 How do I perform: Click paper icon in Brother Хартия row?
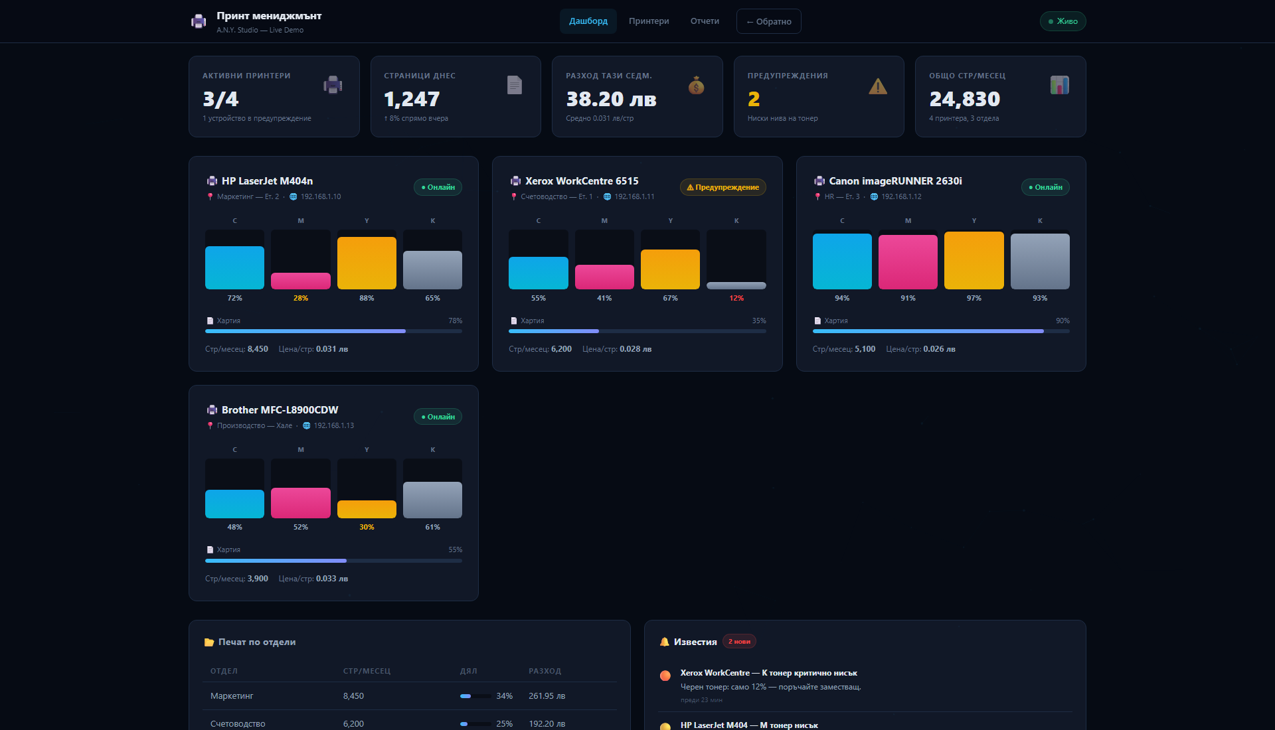click(x=210, y=550)
